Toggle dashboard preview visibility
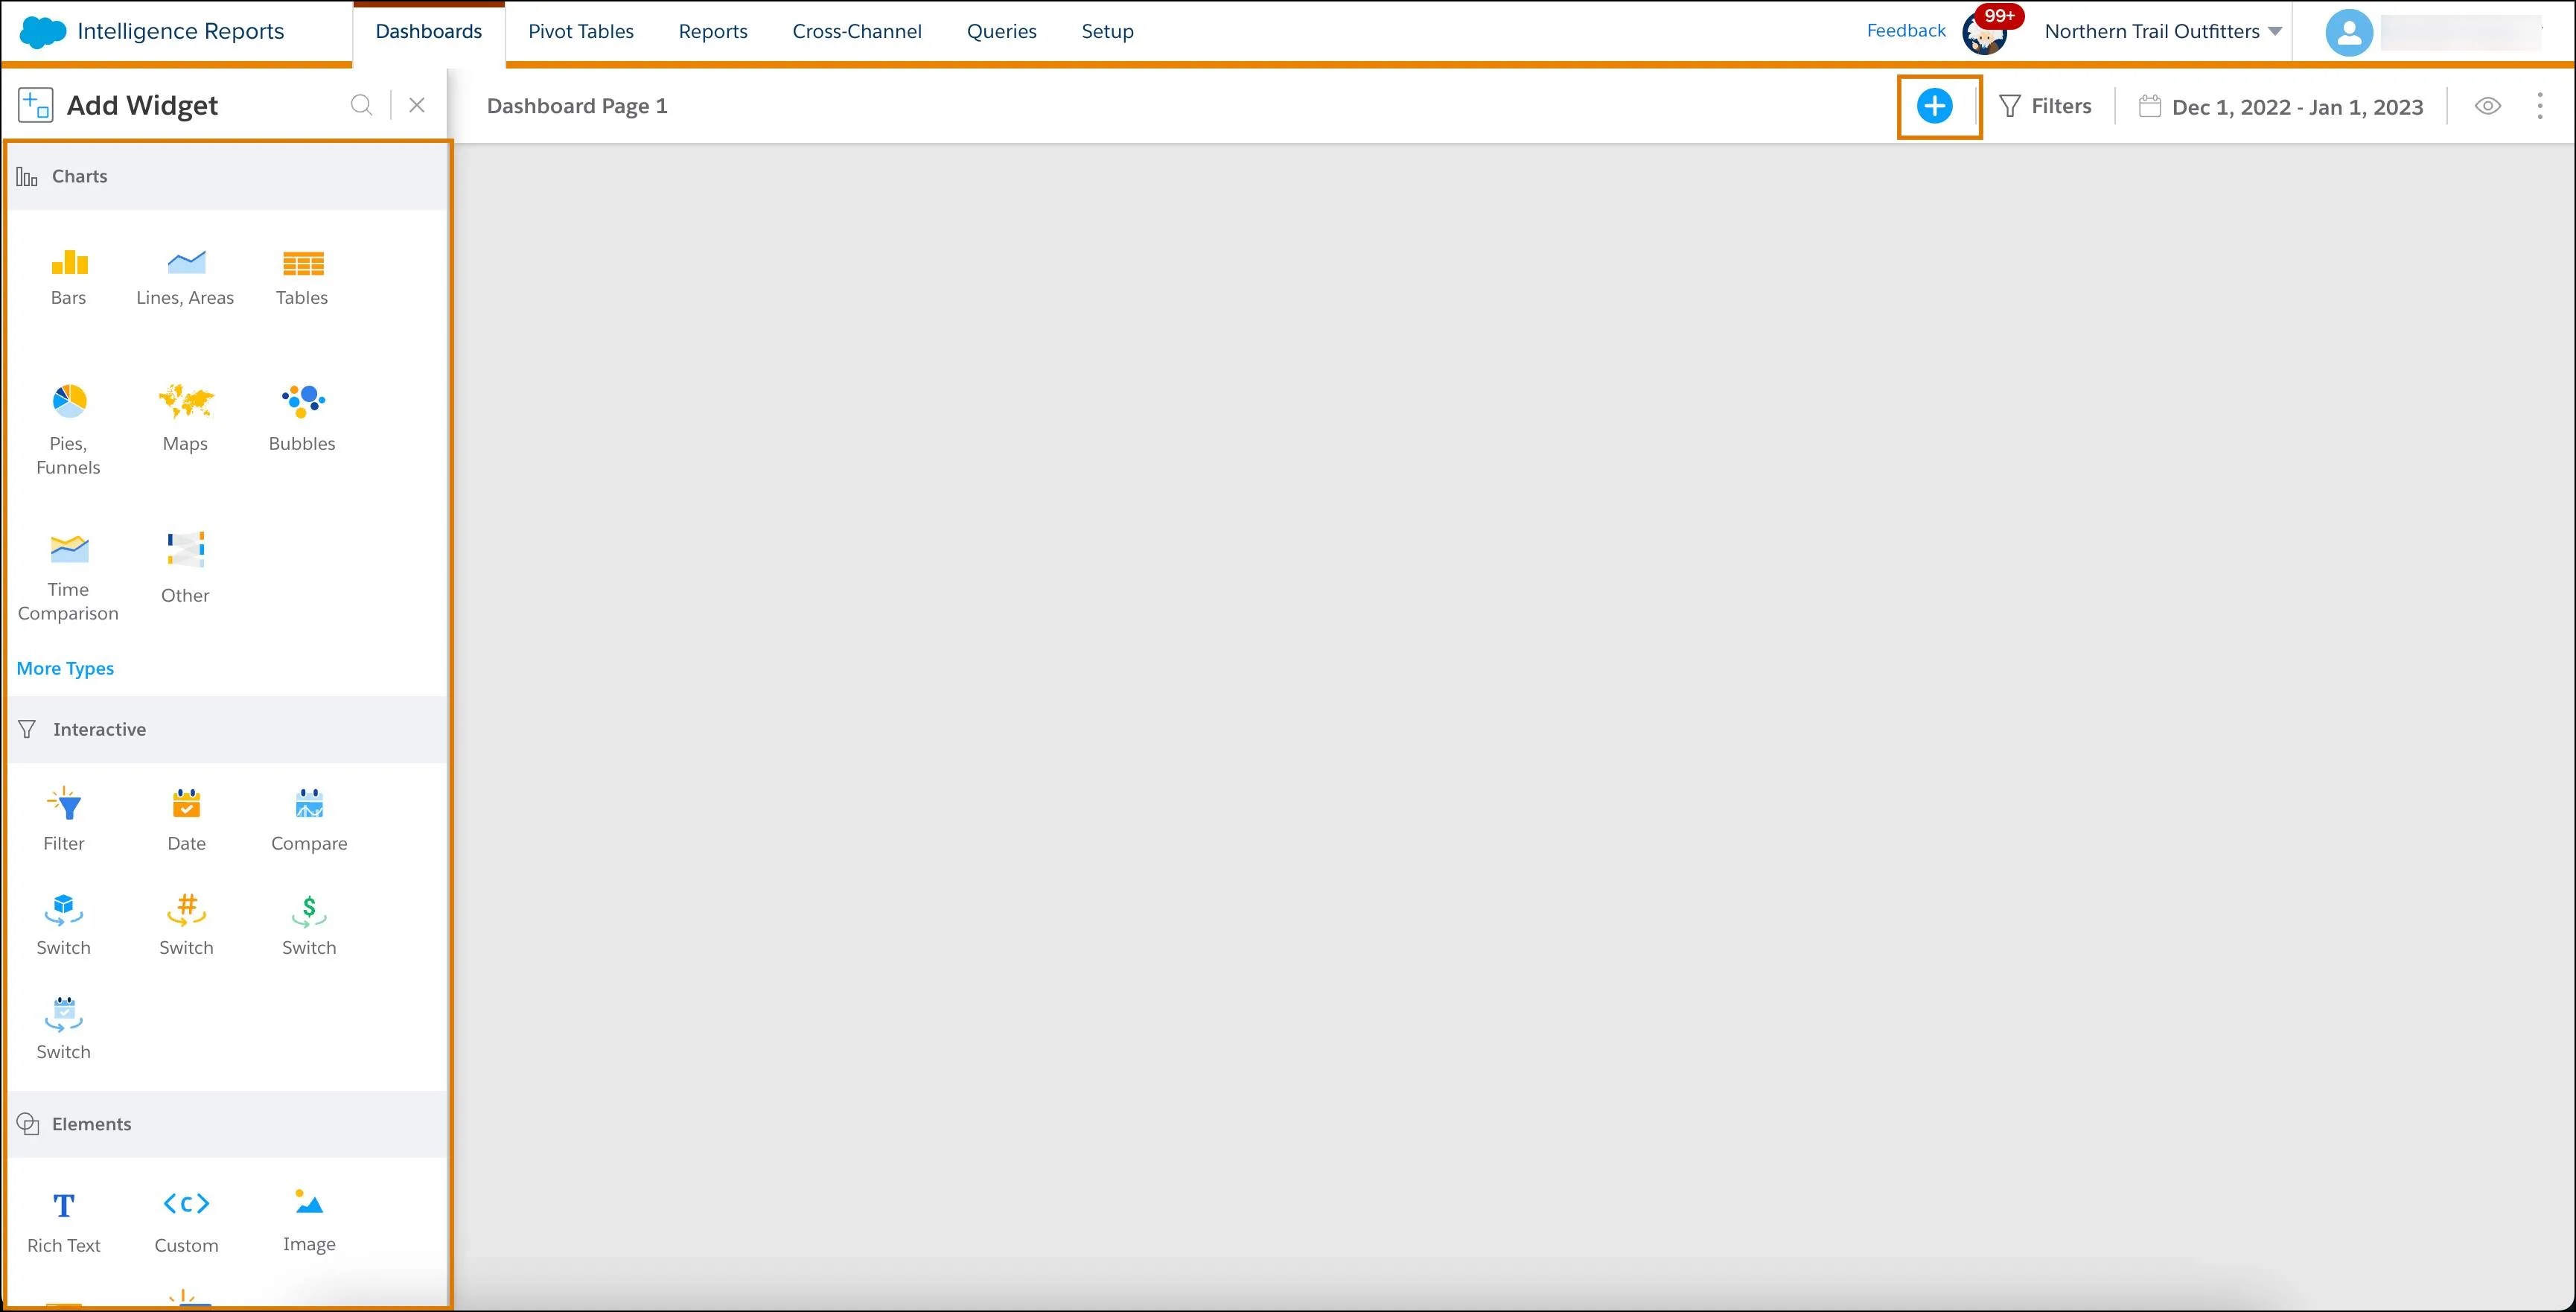This screenshot has height=1312, width=2576. [2489, 106]
